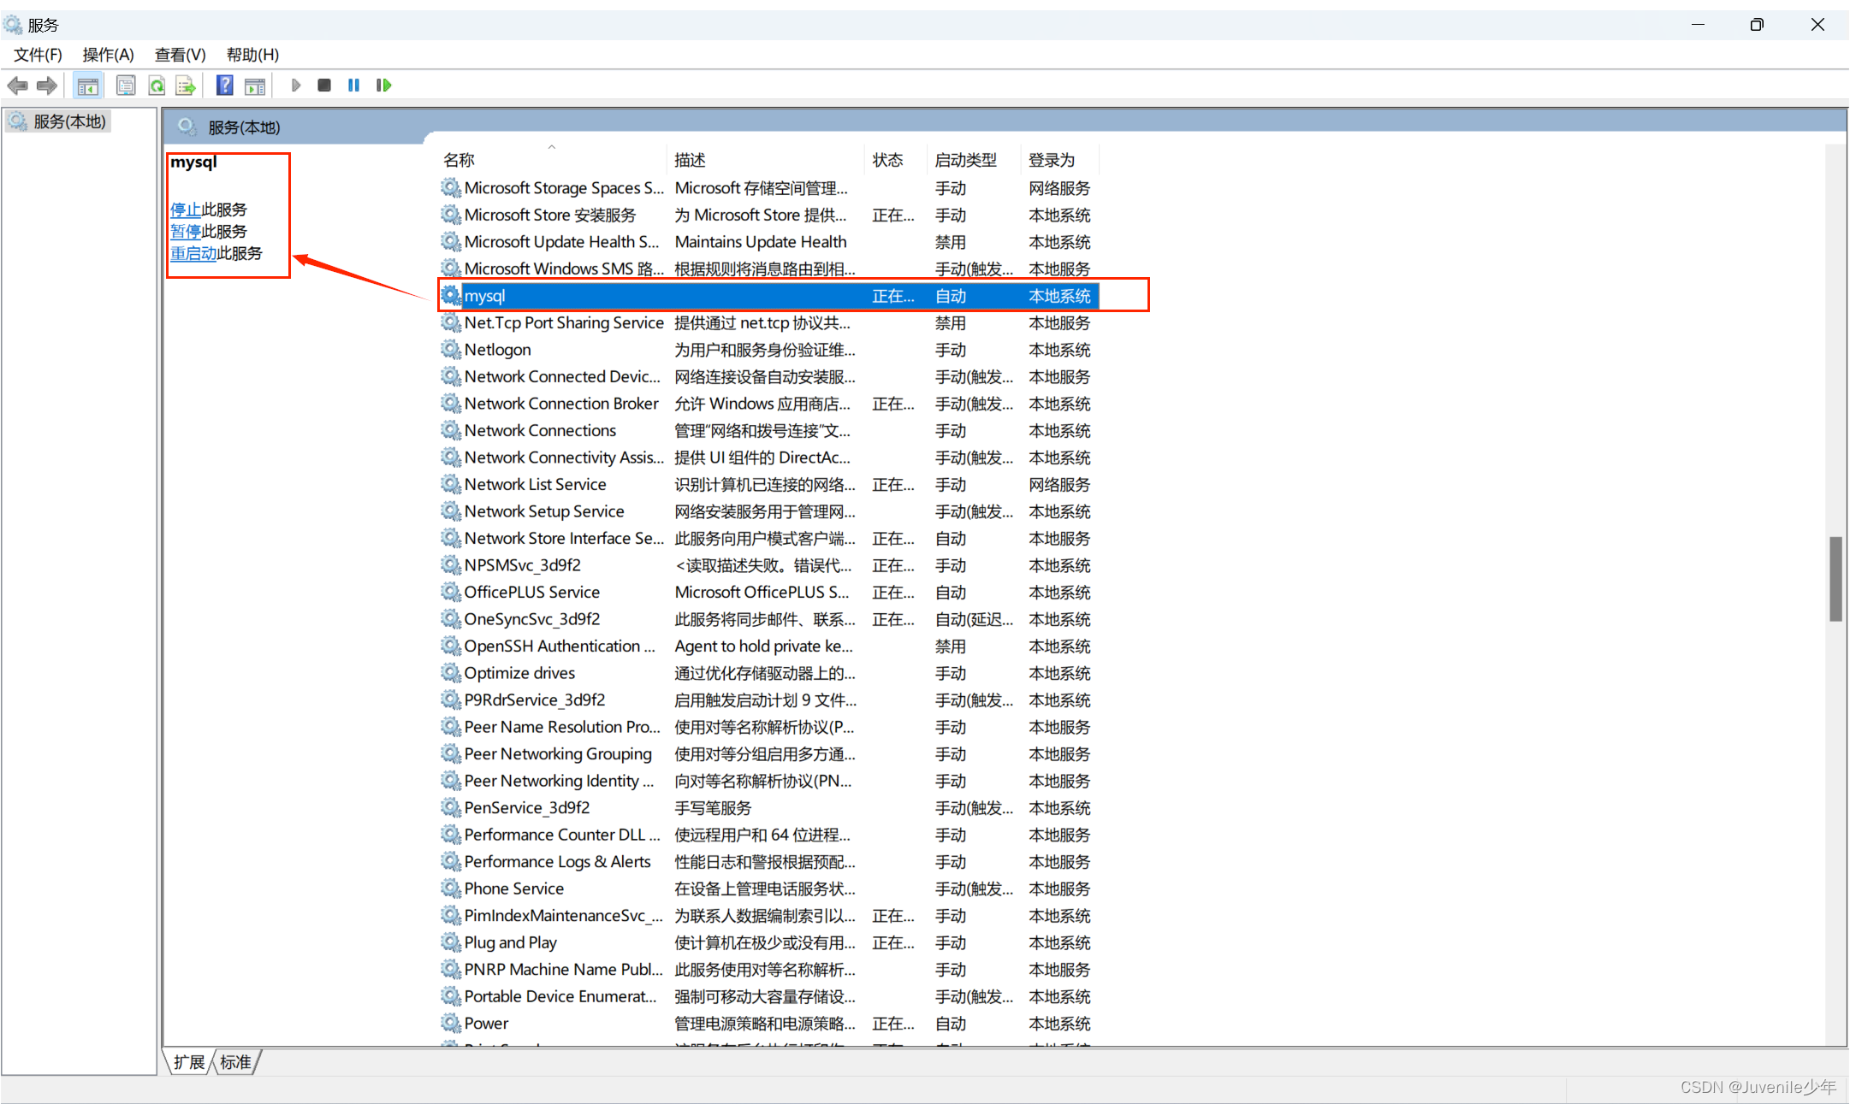The height and width of the screenshot is (1104, 1850).
Task: Open the 文件(F) File menu
Action: (x=38, y=55)
